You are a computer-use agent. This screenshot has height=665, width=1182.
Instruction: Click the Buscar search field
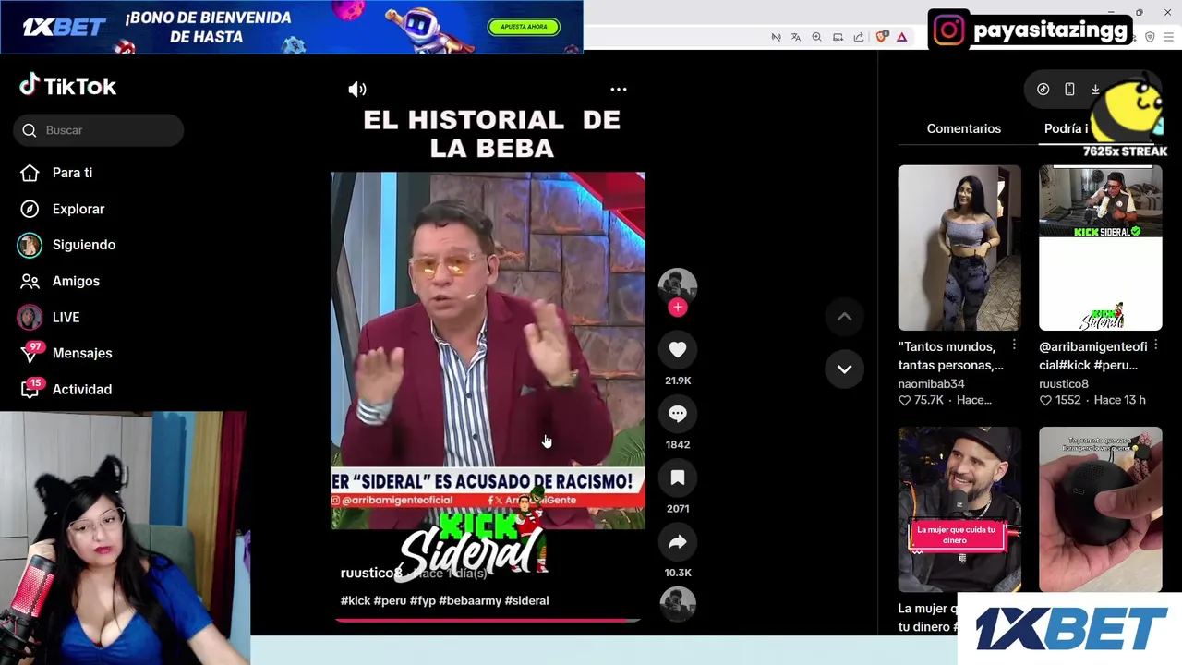coord(99,130)
